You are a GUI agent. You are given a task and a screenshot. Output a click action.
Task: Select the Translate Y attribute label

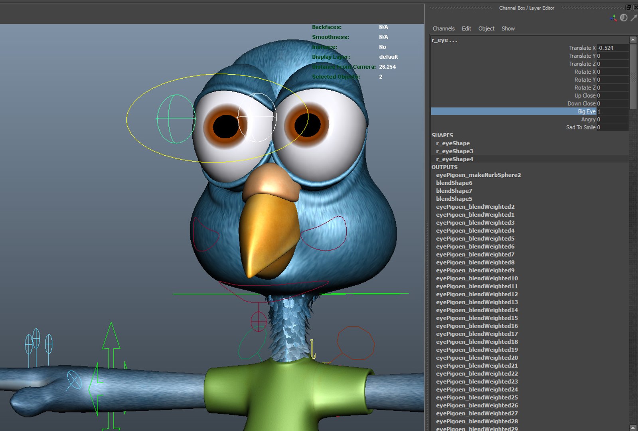tap(582, 56)
